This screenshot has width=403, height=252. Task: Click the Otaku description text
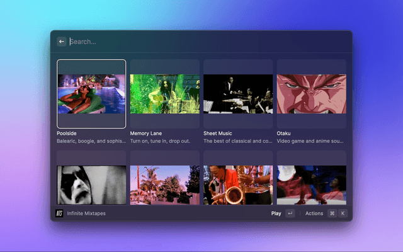point(310,141)
